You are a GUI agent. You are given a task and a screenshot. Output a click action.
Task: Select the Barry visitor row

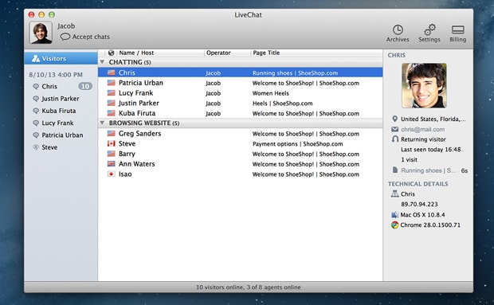[241, 154]
